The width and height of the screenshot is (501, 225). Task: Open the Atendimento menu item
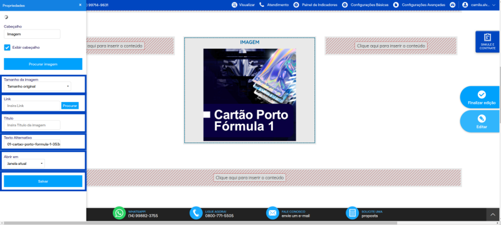(x=277, y=5)
